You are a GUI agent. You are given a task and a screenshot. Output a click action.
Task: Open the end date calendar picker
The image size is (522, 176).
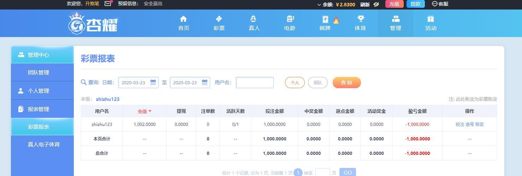tap(204, 83)
